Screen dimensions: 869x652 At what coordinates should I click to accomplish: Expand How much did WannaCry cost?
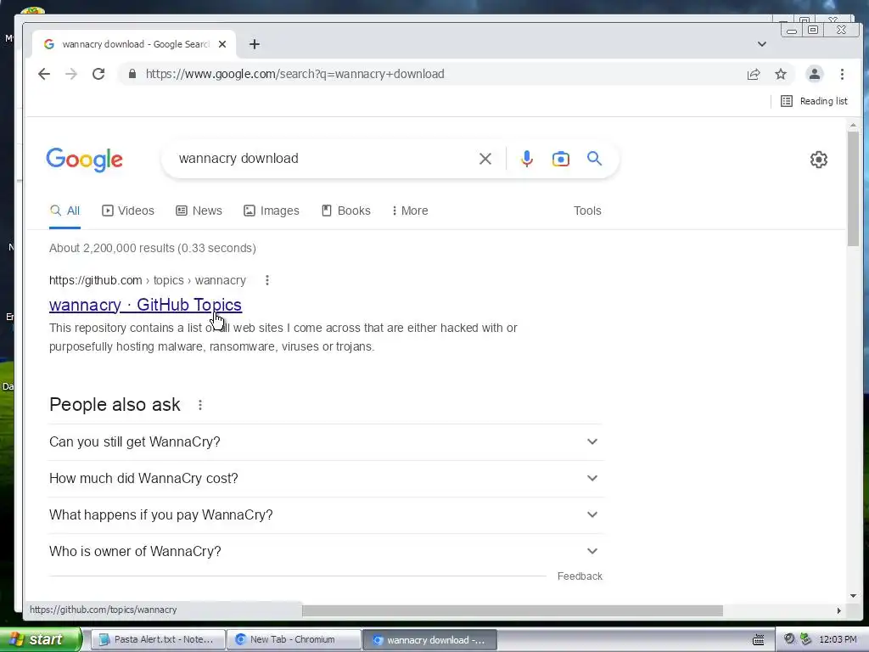tap(325, 479)
